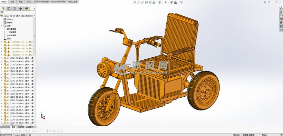Select component SO243-01-40<2> in tree
This screenshot has width=283, height=136.
19,94
